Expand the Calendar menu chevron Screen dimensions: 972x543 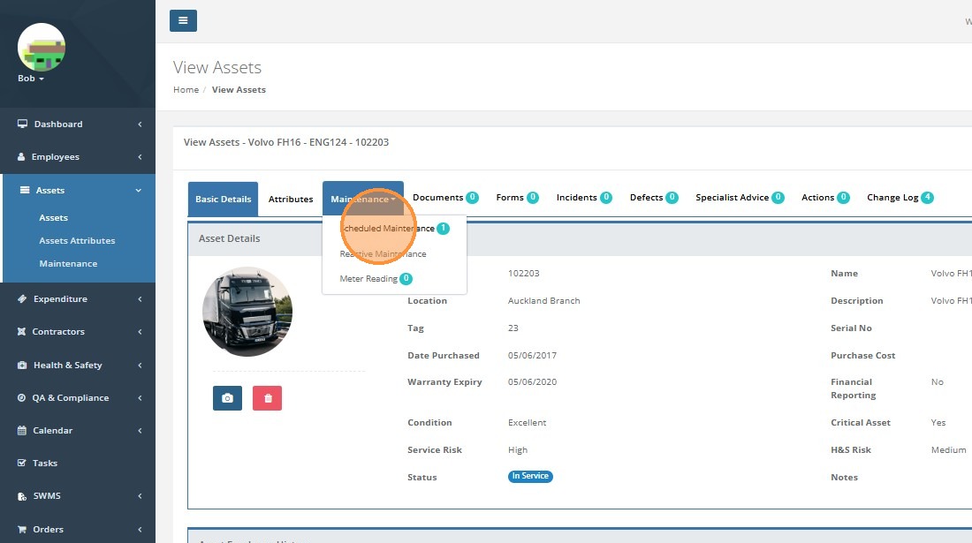click(x=140, y=431)
